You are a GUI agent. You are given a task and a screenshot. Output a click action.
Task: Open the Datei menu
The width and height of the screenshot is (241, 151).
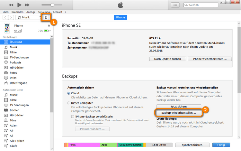pyautogui.click(x=5, y=12)
